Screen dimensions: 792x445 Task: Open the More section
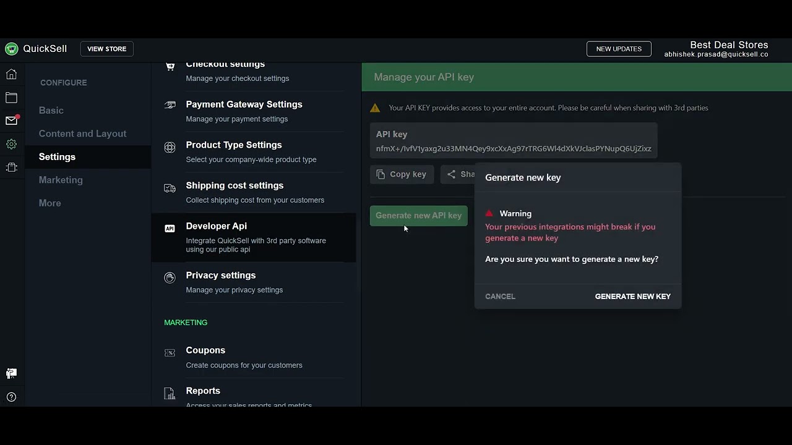[50, 203]
